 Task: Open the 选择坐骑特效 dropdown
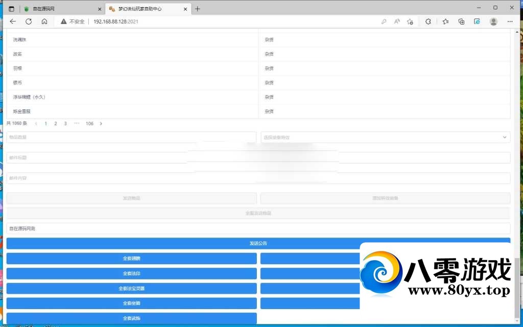coord(385,137)
